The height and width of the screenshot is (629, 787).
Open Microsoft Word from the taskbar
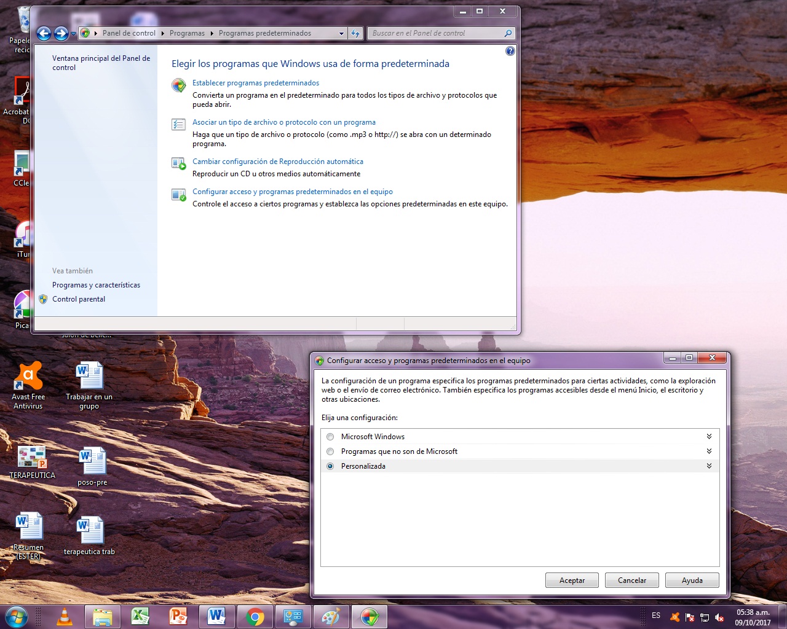point(216,616)
